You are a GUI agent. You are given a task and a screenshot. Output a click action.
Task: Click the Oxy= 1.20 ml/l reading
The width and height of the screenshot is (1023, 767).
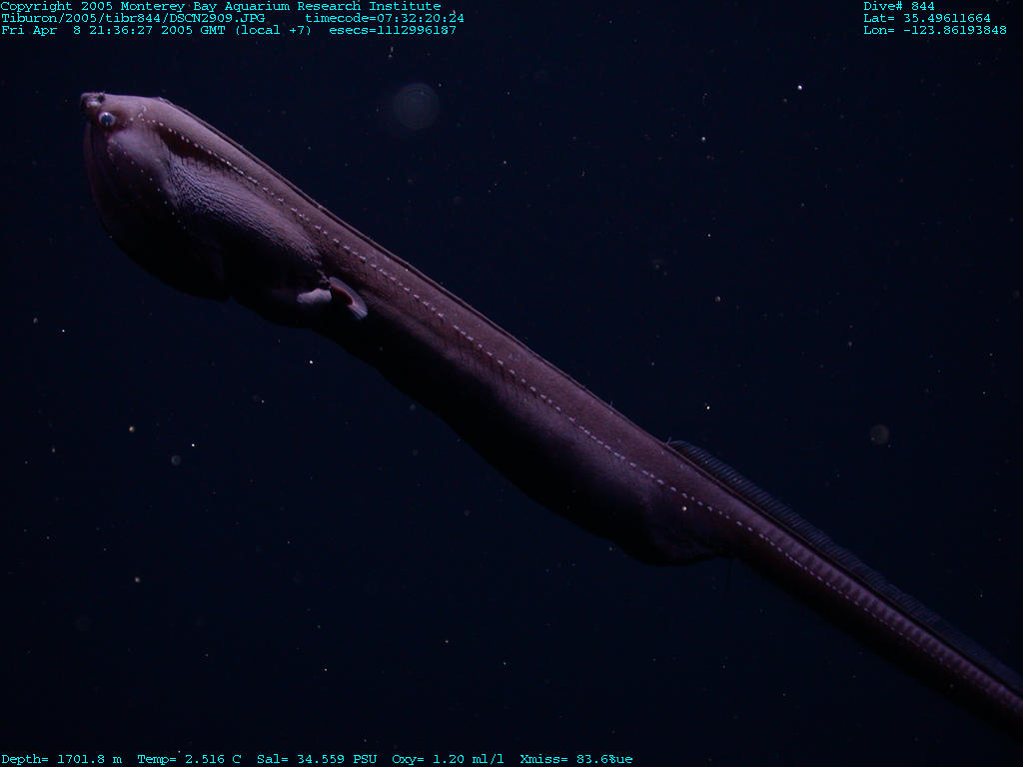448,759
